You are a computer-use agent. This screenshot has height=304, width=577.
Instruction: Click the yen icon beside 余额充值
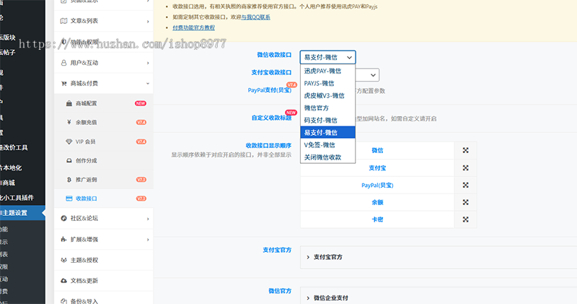69,122
